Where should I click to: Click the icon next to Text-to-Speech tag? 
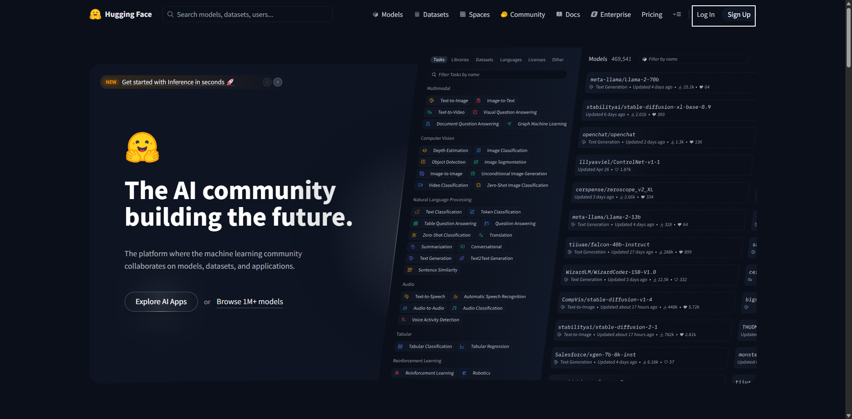(406, 297)
